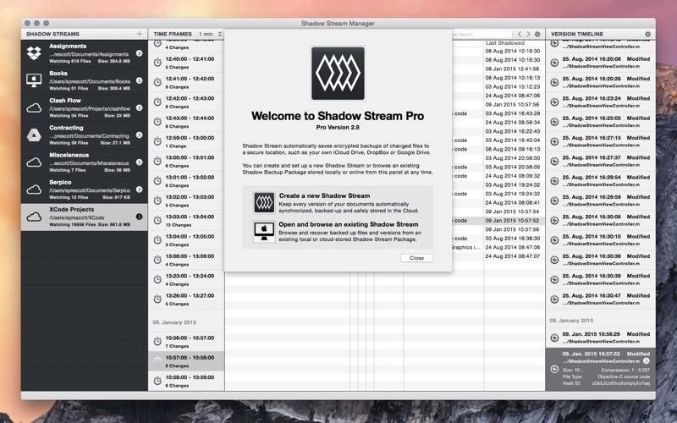Select the 10:57:00 - 10:58:00 time frame
This screenshot has height=423, width=677.
click(186, 361)
